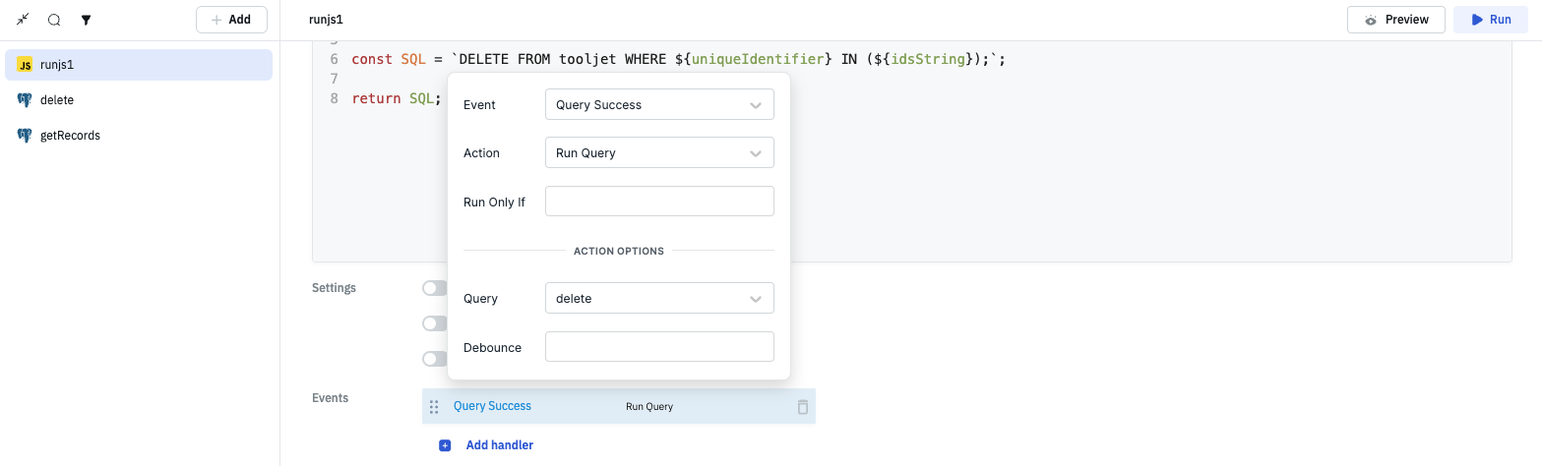Click the drag handle on Query Success
Viewport: 1542px width, 466px height.
tap(434, 406)
